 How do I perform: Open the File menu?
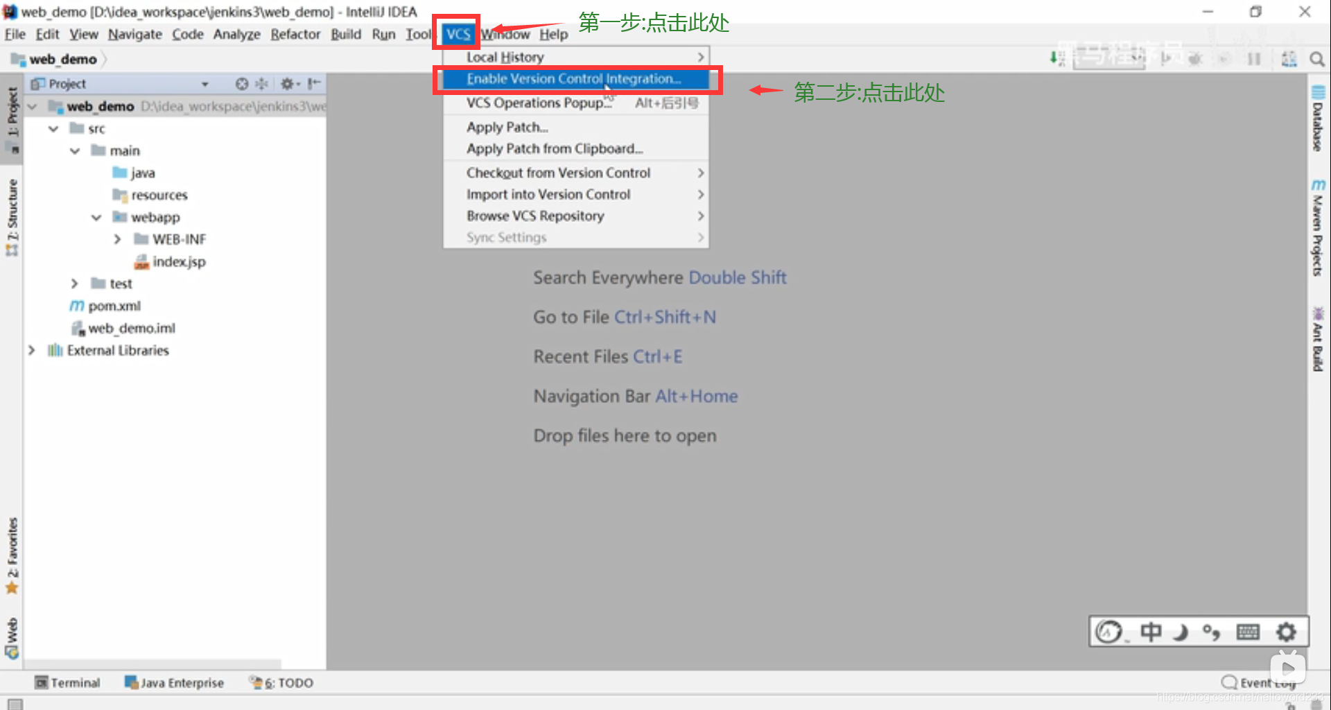coord(15,34)
